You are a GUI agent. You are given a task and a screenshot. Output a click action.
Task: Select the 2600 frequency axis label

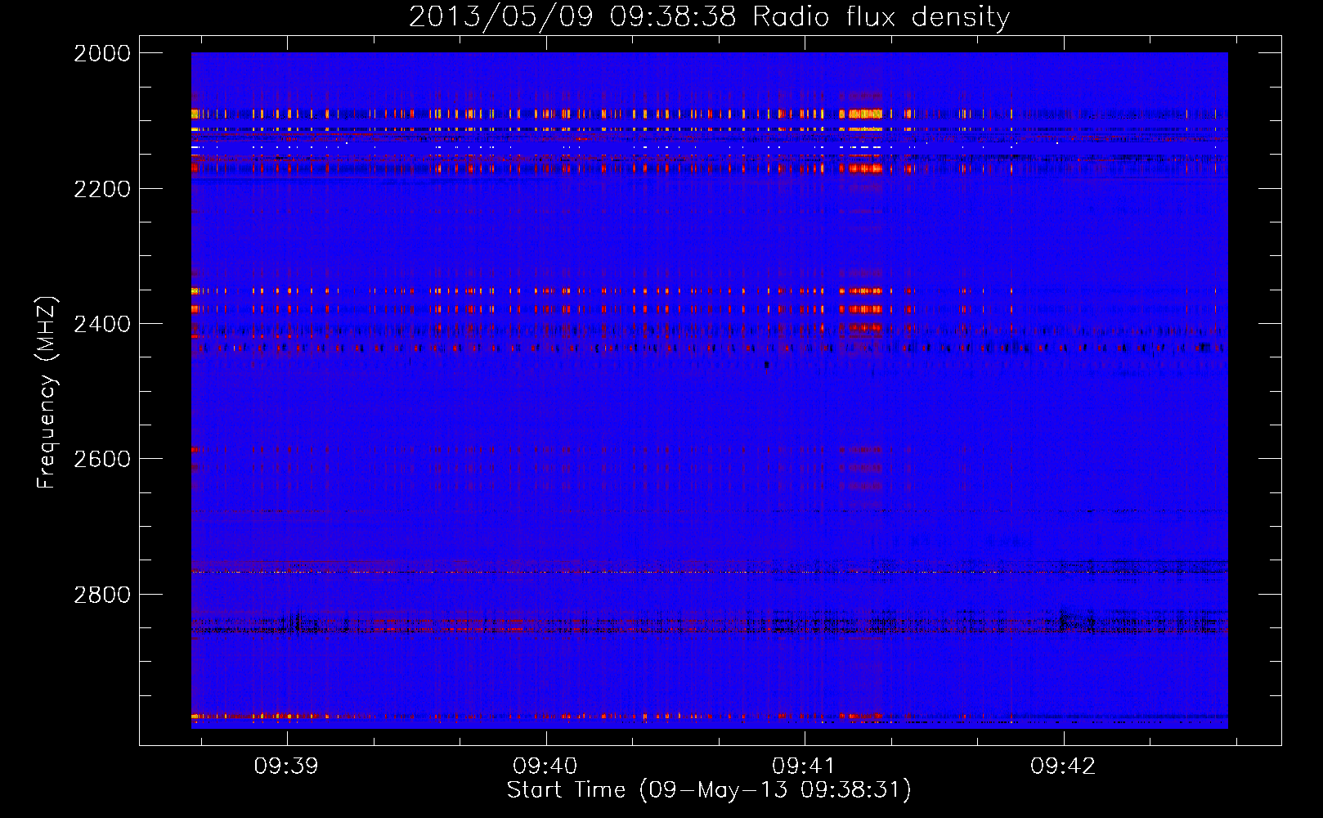click(102, 459)
